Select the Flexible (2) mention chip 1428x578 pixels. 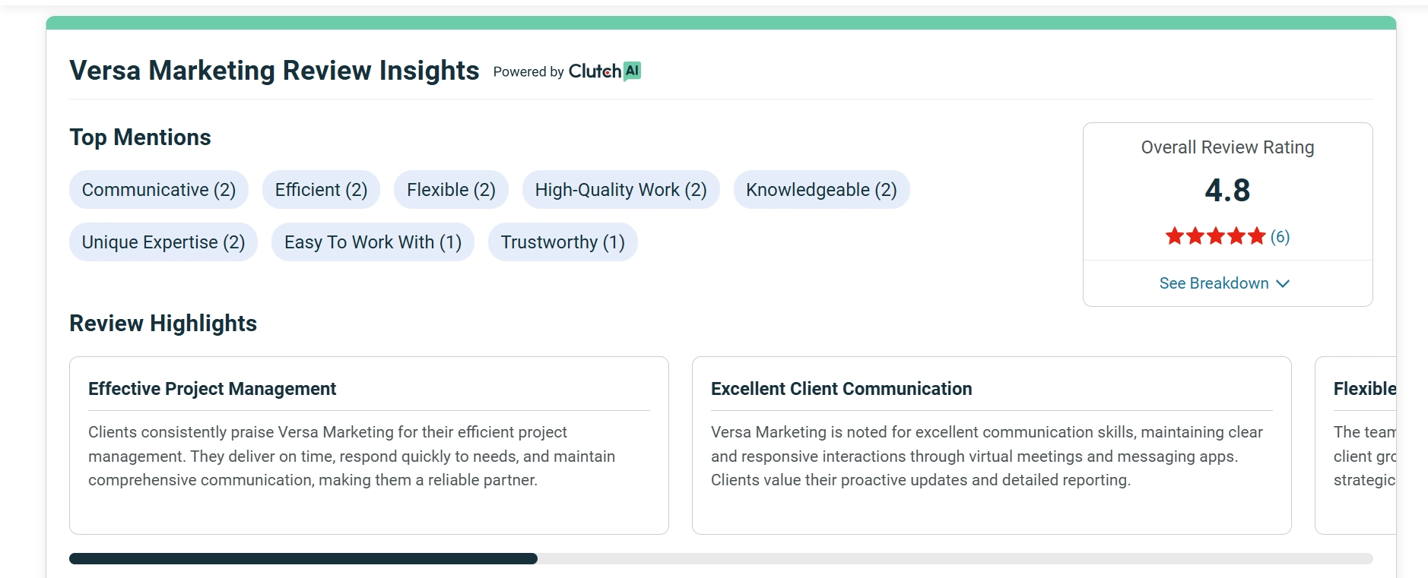451,190
